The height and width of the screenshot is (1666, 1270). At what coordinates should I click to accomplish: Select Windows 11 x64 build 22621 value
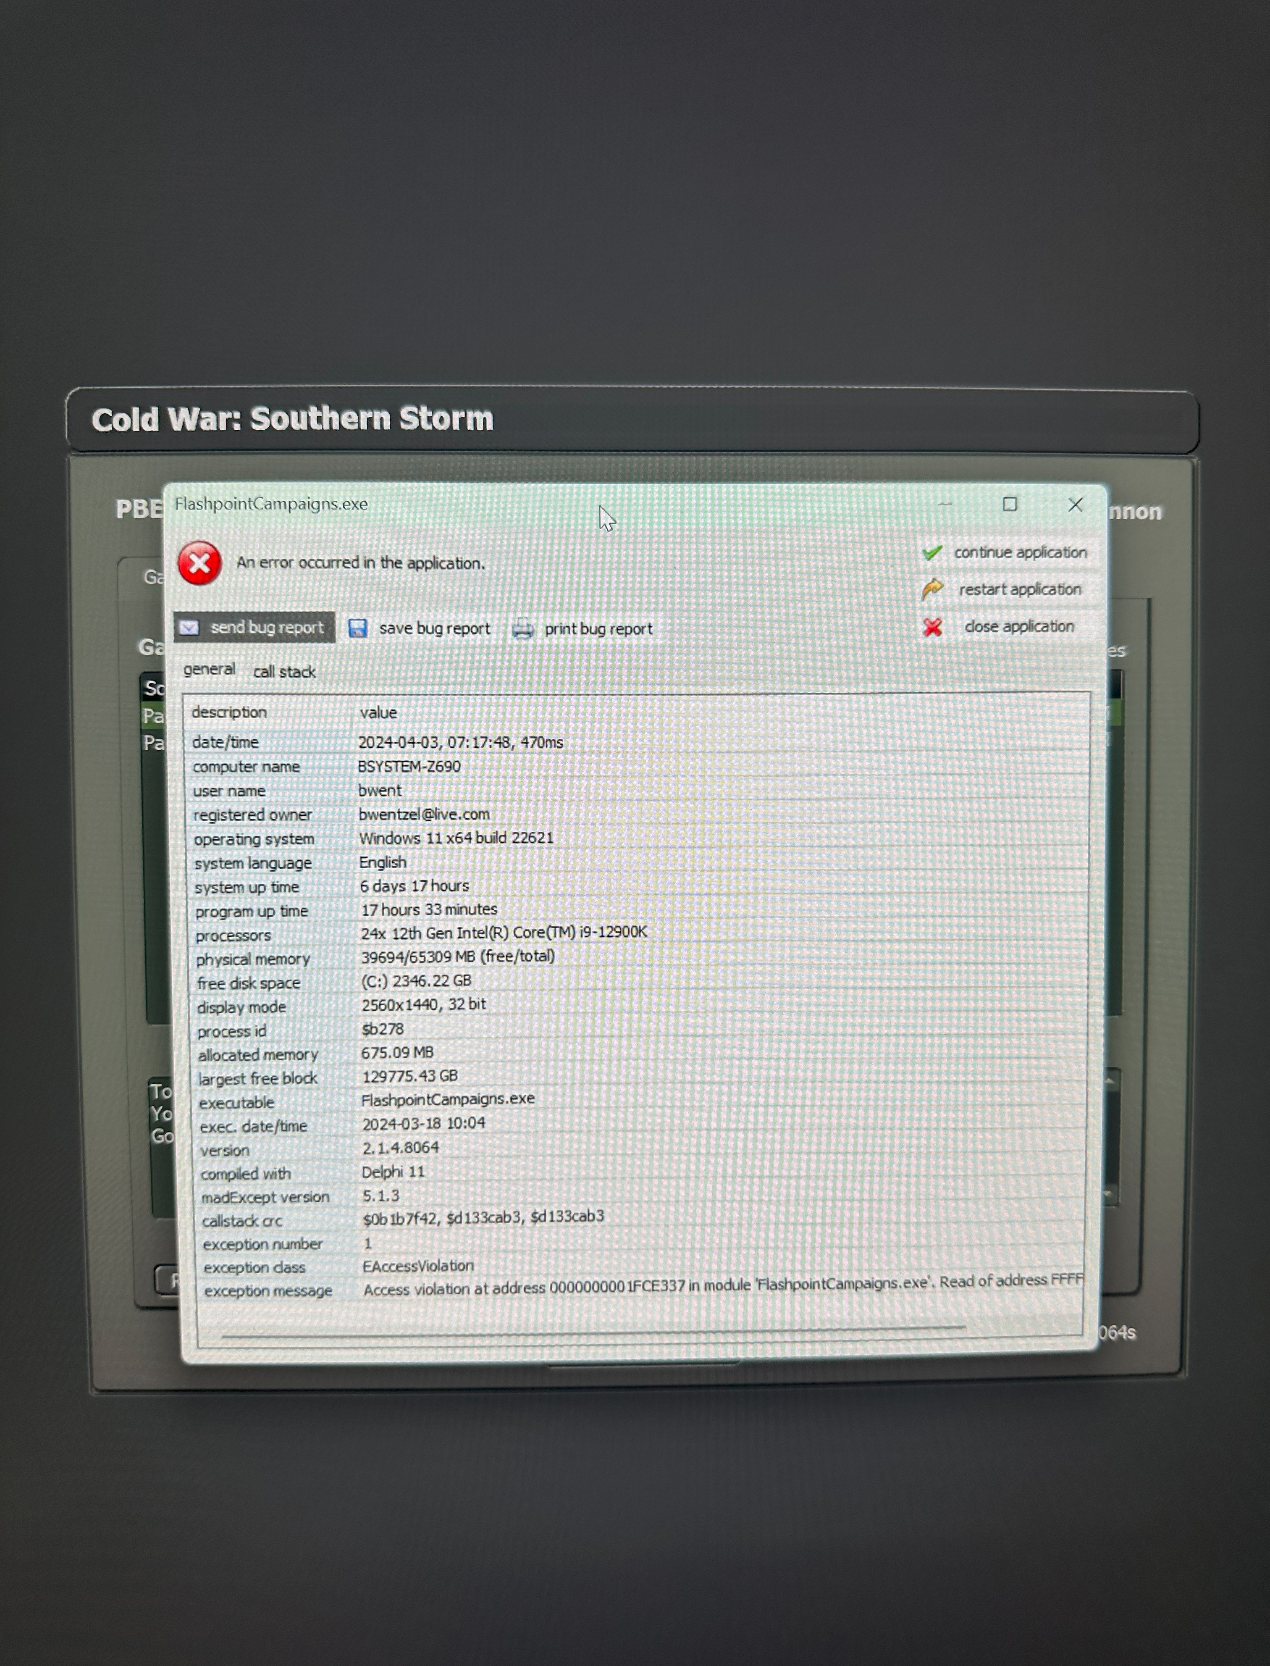coord(456,838)
